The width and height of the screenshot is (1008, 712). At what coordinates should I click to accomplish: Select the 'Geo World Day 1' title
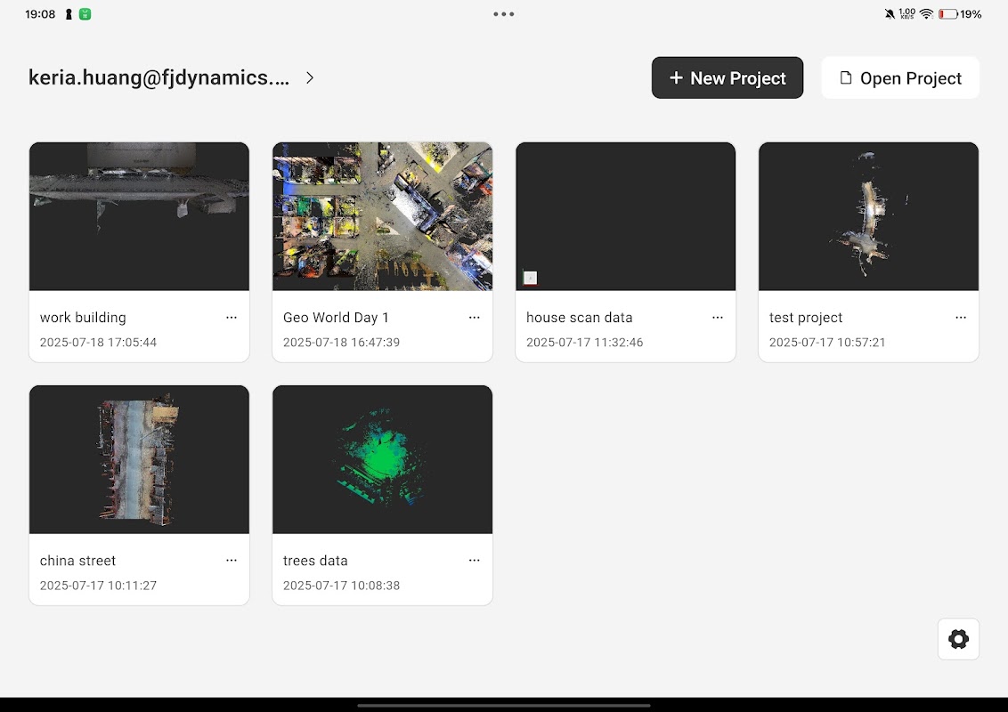coord(336,318)
